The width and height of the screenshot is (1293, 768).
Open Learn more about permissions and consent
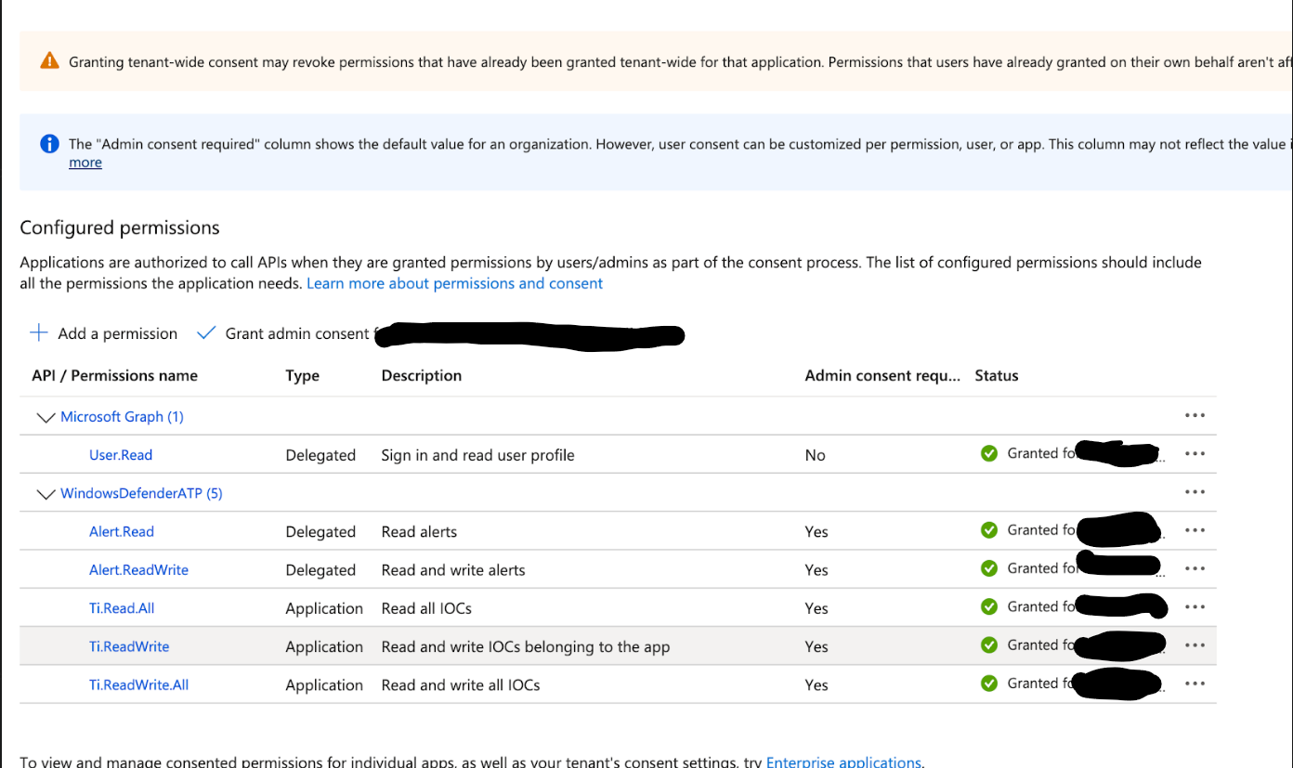coord(454,283)
